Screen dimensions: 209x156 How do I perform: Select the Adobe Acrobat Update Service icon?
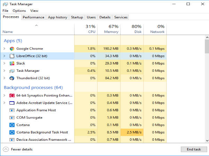coord(12,103)
